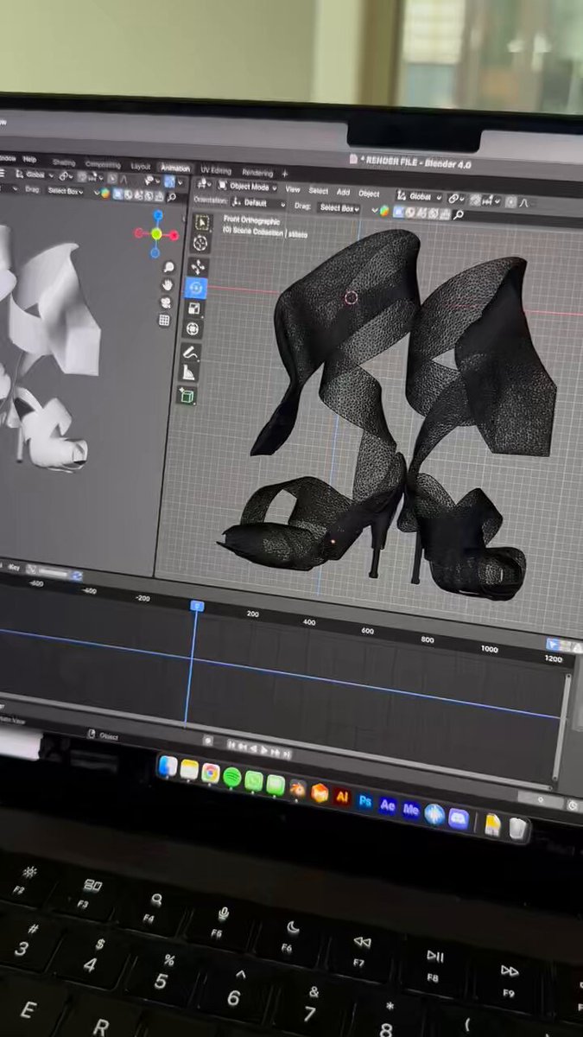Open Photoshop from the dock
The image size is (583, 1037).
tap(365, 801)
